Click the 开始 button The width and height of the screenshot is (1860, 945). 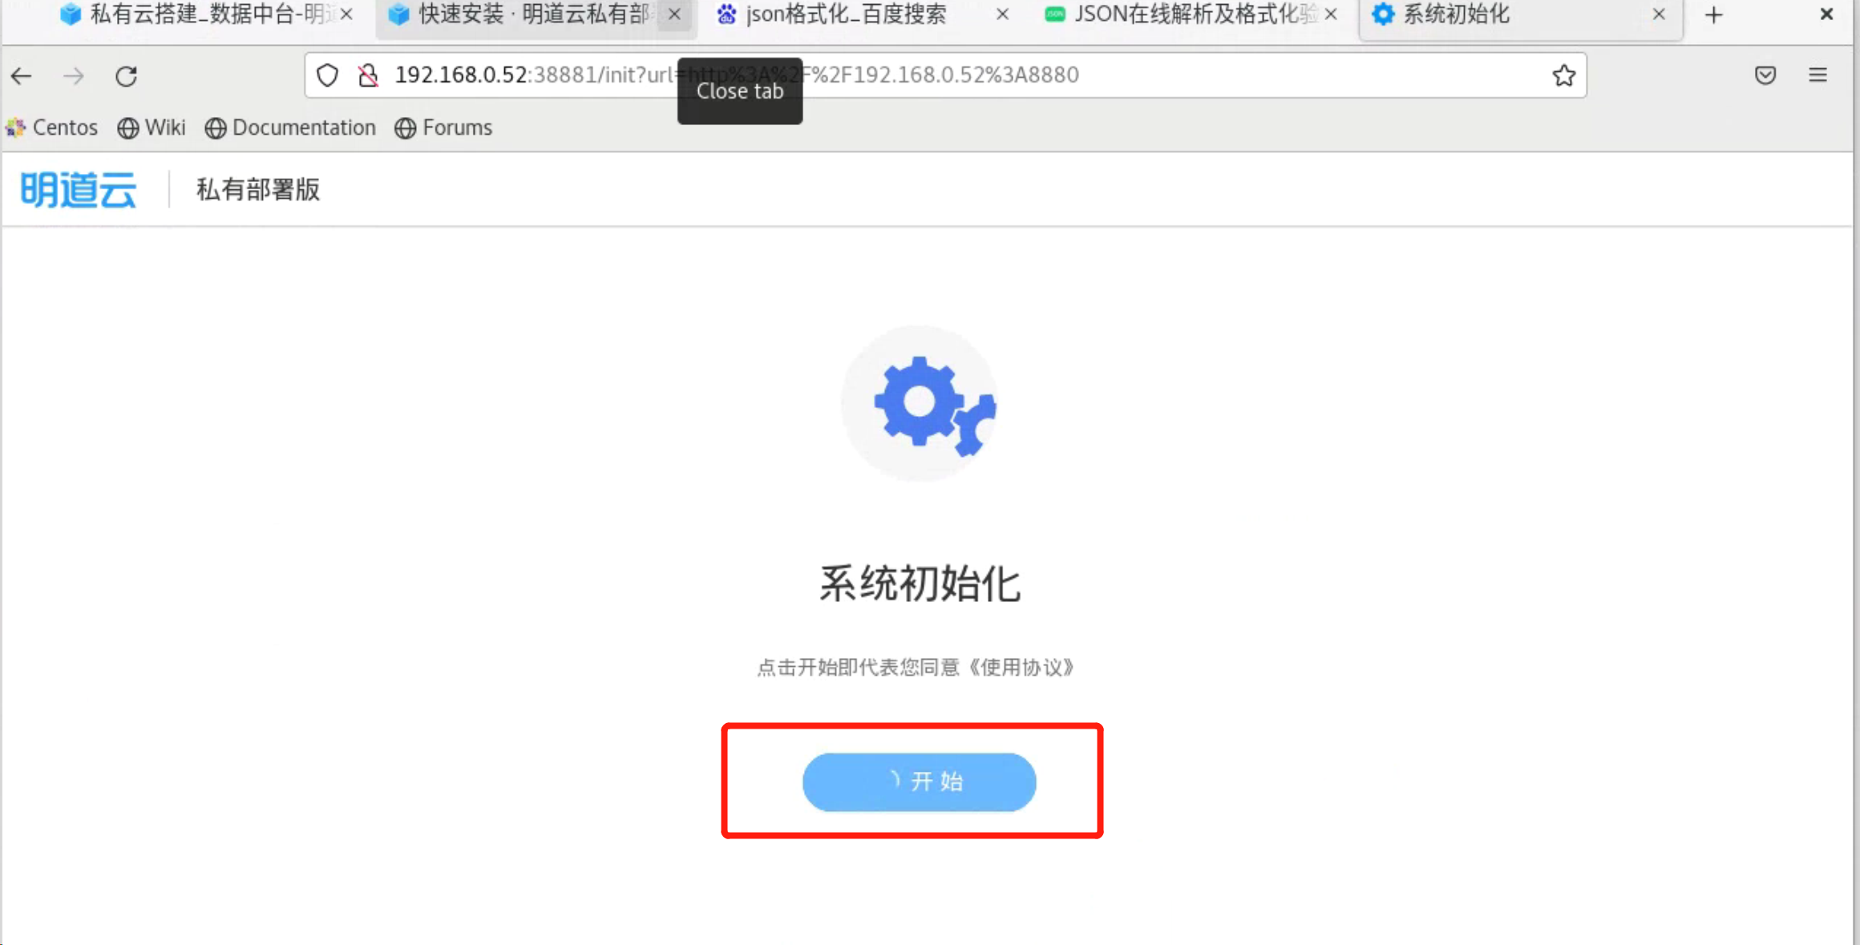click(x=919, y=781)
